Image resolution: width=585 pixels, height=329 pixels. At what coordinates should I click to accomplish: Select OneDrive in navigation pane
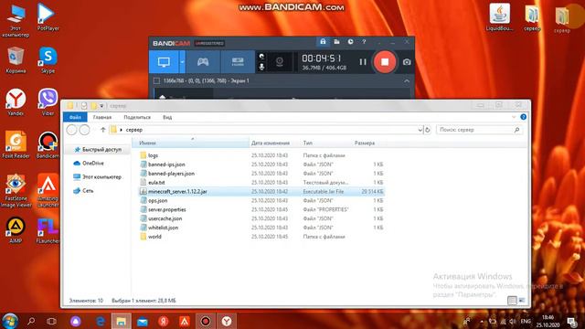tap(89, 164)
